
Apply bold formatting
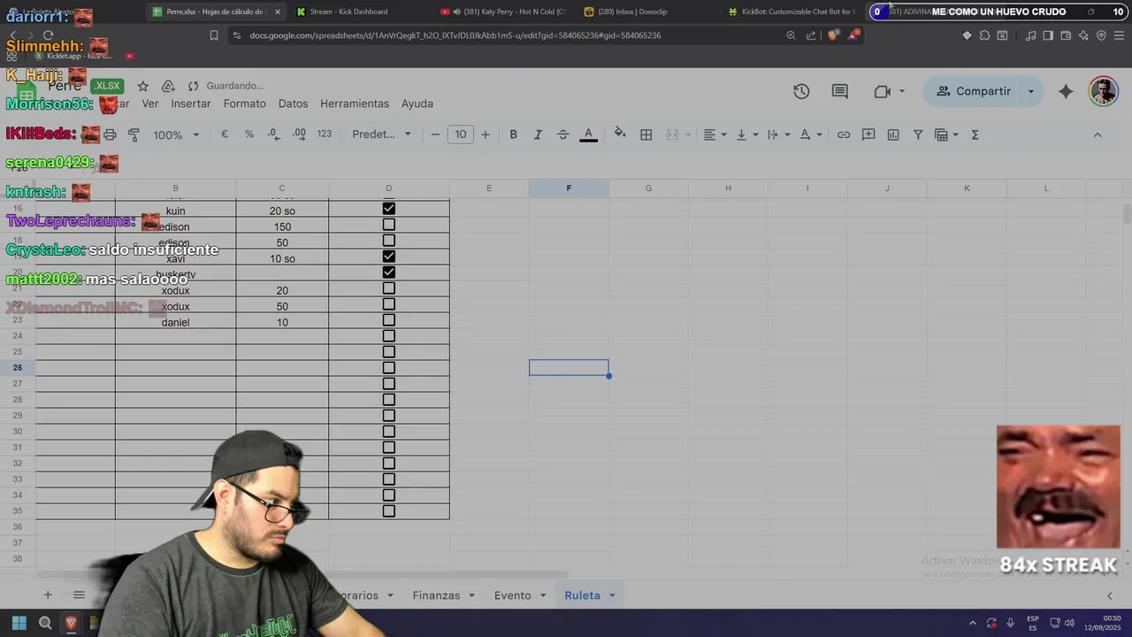pyautogui.click(x=513, y=134)
